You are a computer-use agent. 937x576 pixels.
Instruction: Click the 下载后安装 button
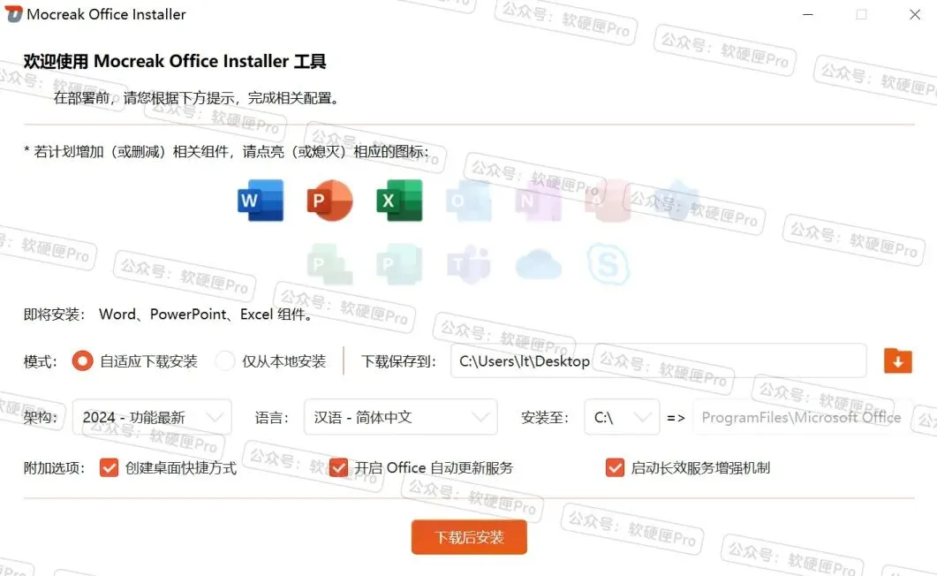click(x=469, y=536)
